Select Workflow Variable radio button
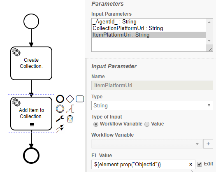Viewport: 216px width, 172px height. coord(96,124)
